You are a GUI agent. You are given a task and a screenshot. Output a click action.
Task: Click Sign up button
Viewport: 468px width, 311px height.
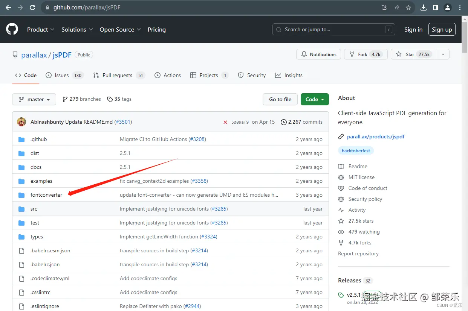point(442,29)
